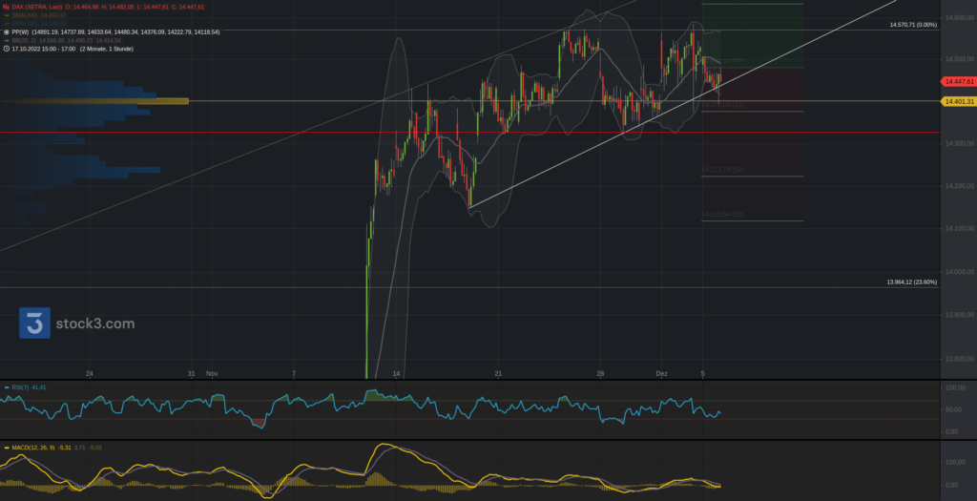The height and width of the screenshot is (501, 977).
Task: Click the stock3 logo icon
Action: pyautogui.click(x=34, y=324)
